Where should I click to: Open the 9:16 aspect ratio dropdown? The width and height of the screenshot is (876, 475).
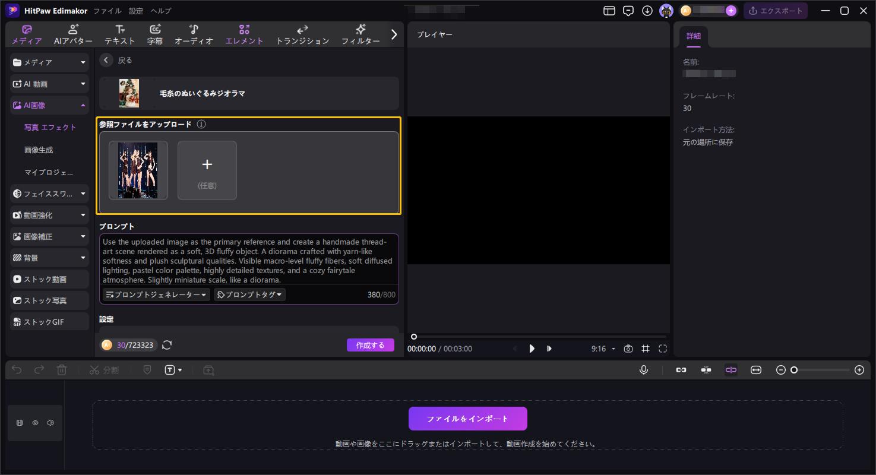[603, 349]
